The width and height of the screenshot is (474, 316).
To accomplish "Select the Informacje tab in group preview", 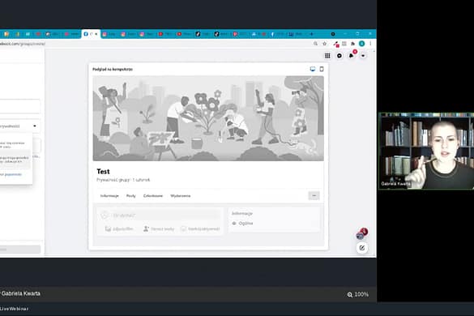I will (109, 196).
